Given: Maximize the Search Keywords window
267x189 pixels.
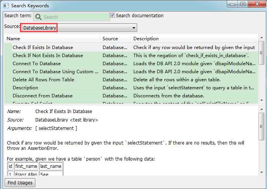Looking at the screenshot, I should coord(242,4).
